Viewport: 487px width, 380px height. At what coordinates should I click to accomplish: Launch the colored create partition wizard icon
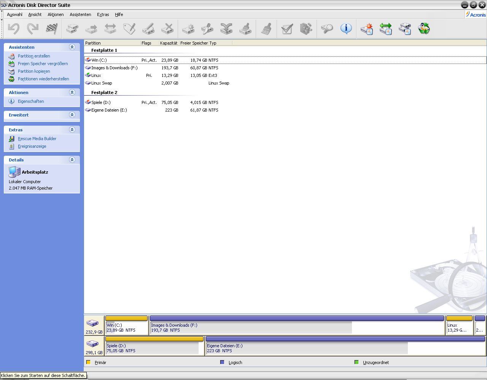pos(367,29)
